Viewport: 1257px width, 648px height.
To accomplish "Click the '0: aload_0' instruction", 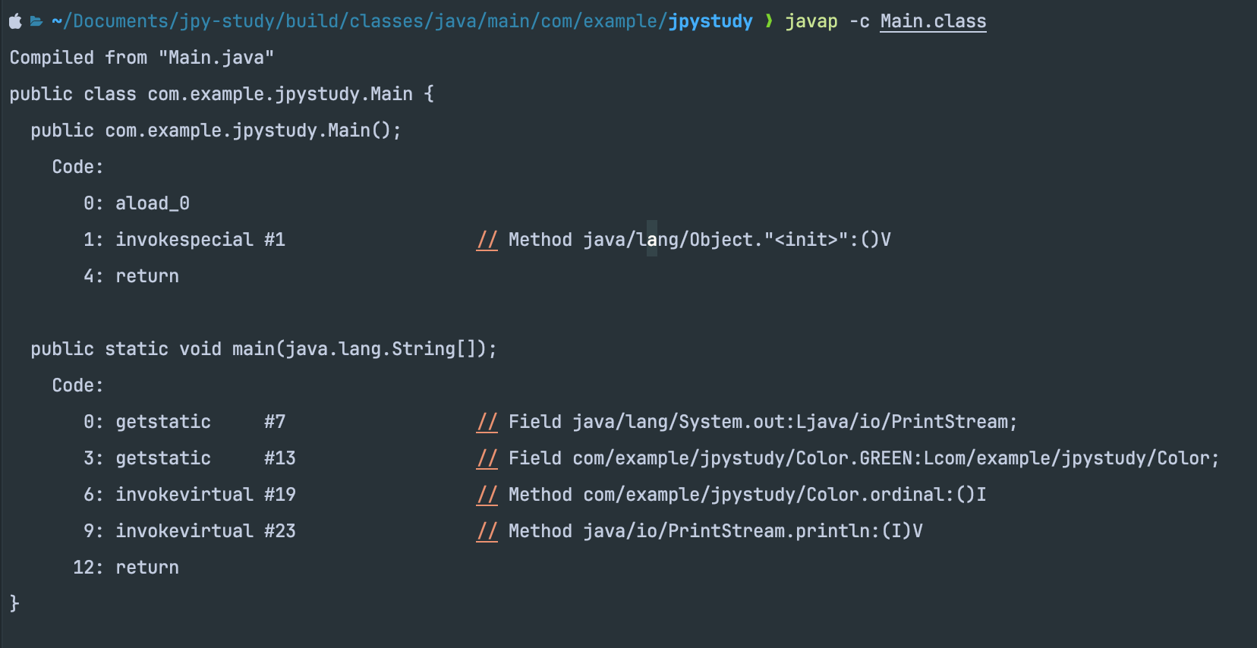I will pyautogui.click(x=137, y=203).
